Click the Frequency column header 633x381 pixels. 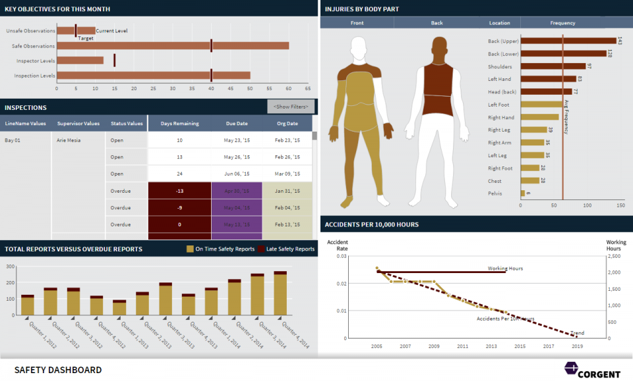point(562,23)
